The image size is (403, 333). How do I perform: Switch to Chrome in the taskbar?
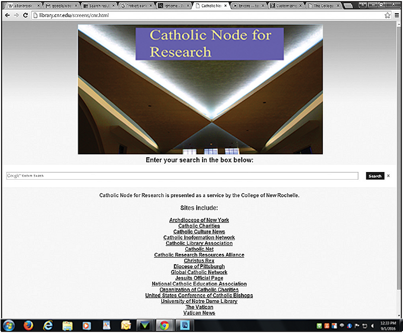click(165, 326)
